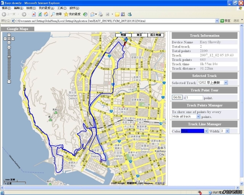244x195 pixels.
Task: Click the yellow Discuss note icon
Action: [x=117, y=14]
